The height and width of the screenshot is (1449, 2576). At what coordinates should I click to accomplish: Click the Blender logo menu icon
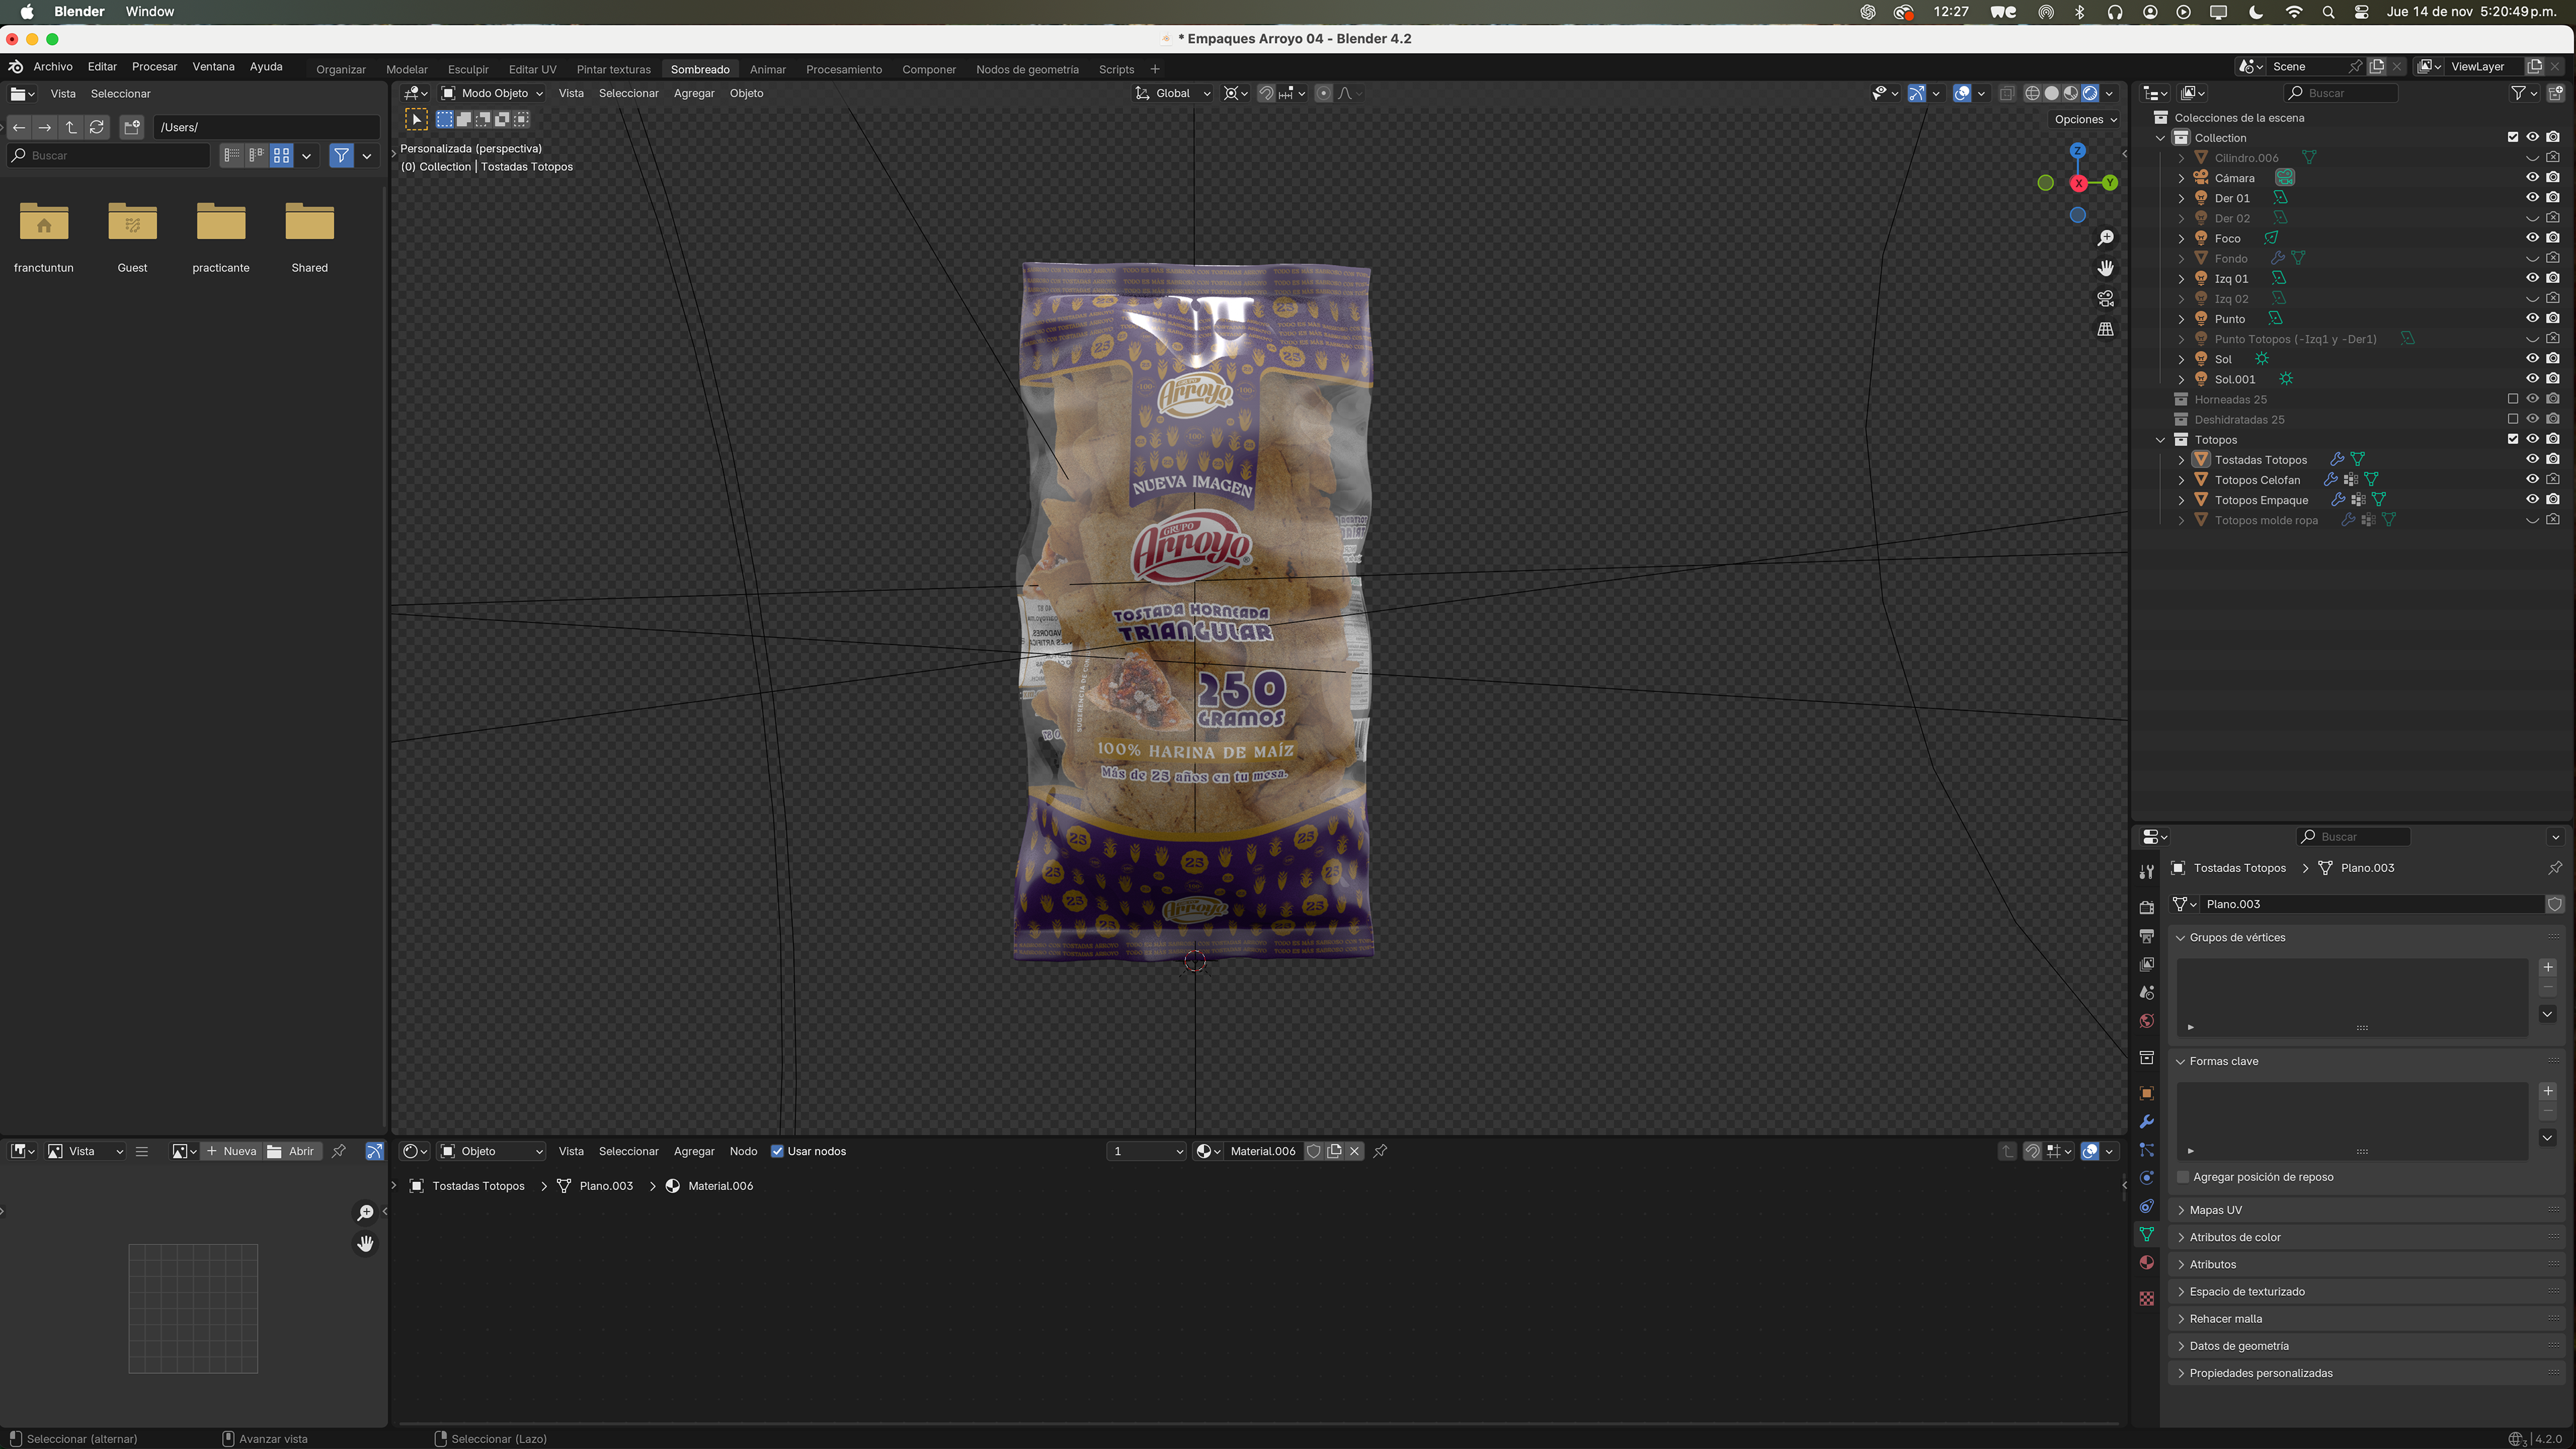click(16, 67)
